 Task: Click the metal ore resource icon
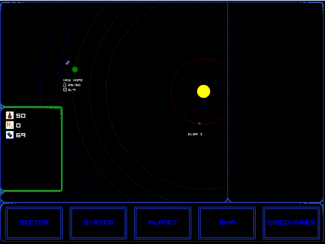(x=10, y=135)
